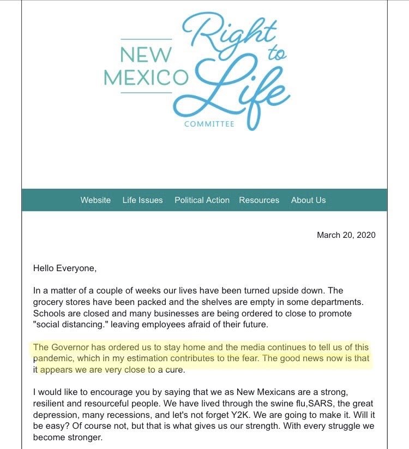Click the Hello Everyone greeting line
The height and width of the screenshot is (449, 409).
click(x=65, y=268)
